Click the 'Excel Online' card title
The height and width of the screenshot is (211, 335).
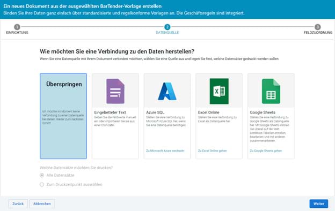pyautogui.click(x=208, y=112)
